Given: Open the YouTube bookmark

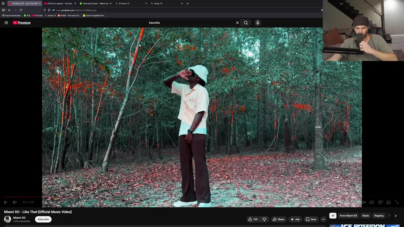Looking at the screenshot, I should tap(38, 15).
